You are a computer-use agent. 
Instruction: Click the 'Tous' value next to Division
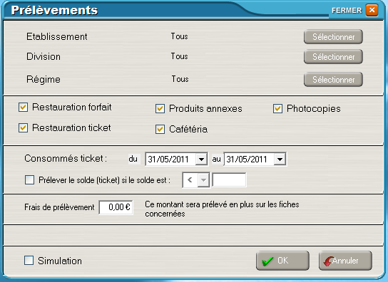180,56
